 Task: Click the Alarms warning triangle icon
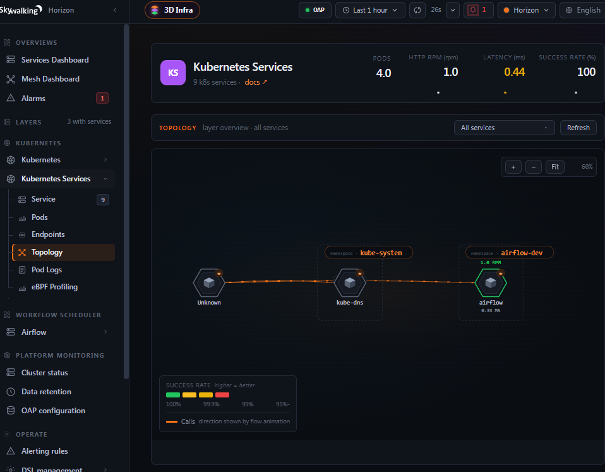pyautogui.click(x=11, y=98)
